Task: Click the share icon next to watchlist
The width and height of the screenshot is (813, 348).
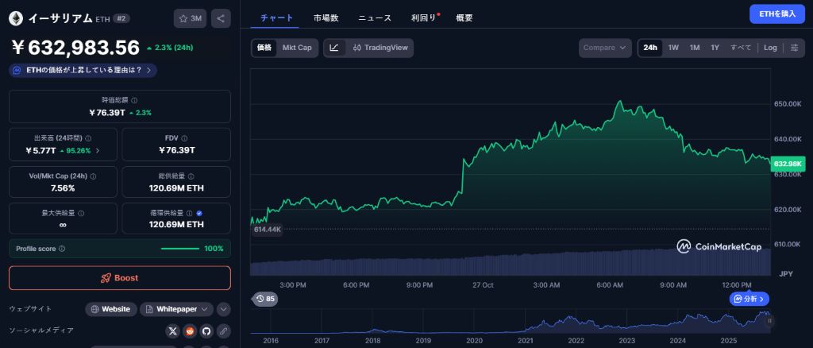Action: (x=221, y=18)
